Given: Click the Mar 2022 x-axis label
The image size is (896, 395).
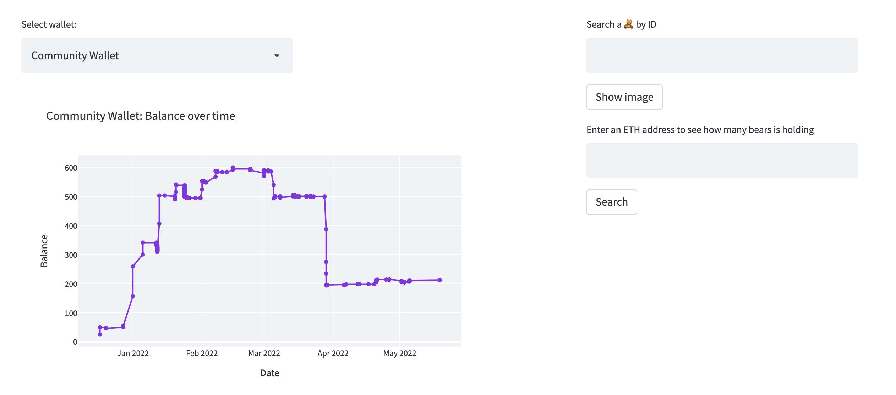Looking at the screenshot, I should pos(264,353).
